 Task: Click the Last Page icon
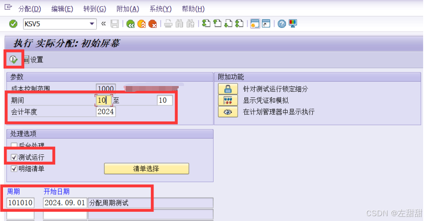pyautogui.click(x=239, y=24)
